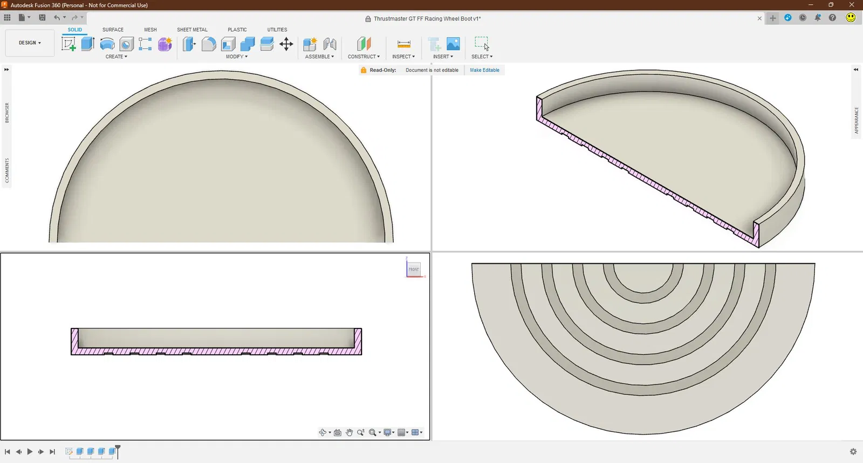The width and height of the screenshot is (863, 463).
Task: Expand the Appearance panel arrows
Action: (855, 69)
